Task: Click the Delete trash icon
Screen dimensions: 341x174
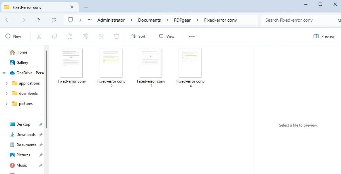Action: [116, 36]
